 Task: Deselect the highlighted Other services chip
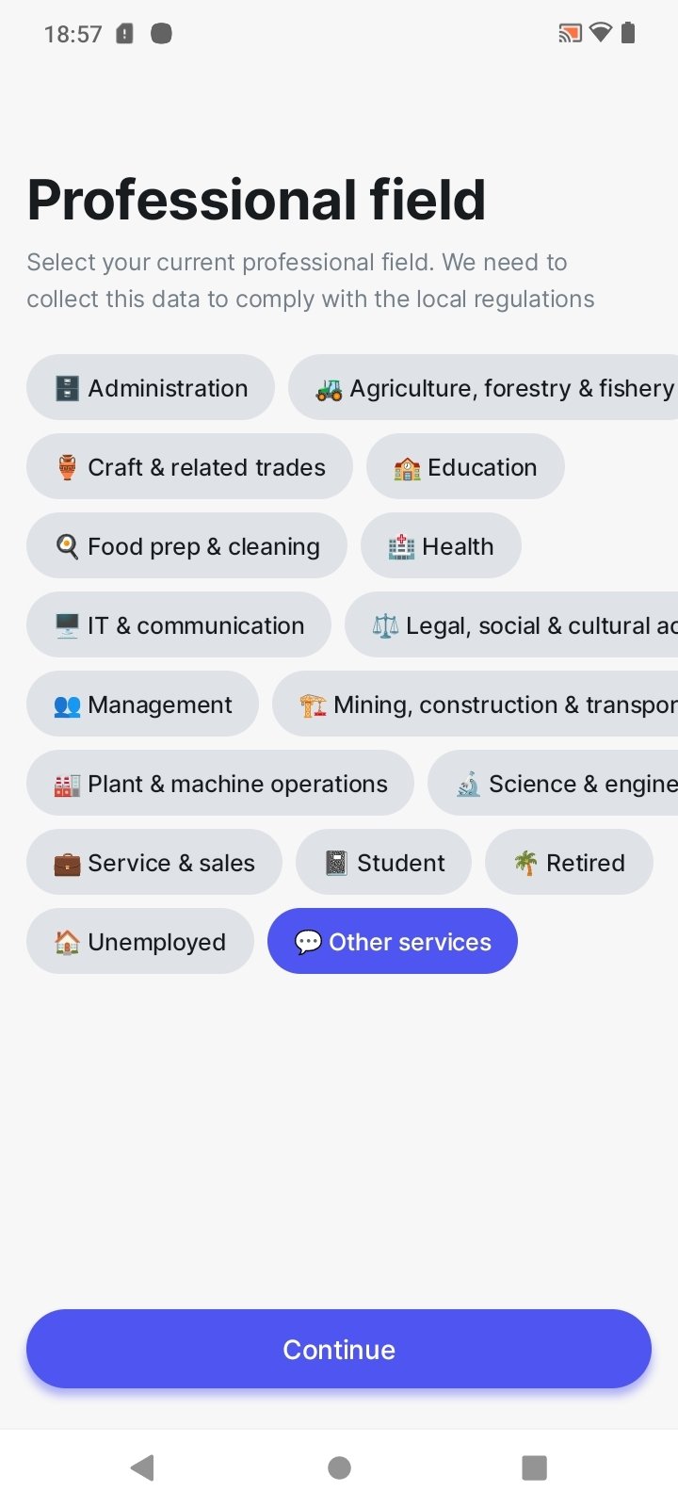click(393, 941)
